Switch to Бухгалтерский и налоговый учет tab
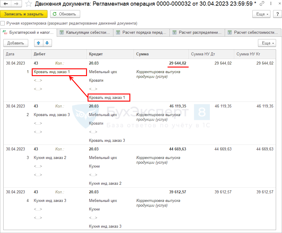This screenshot has height=233, width=282. pos(28,33)
